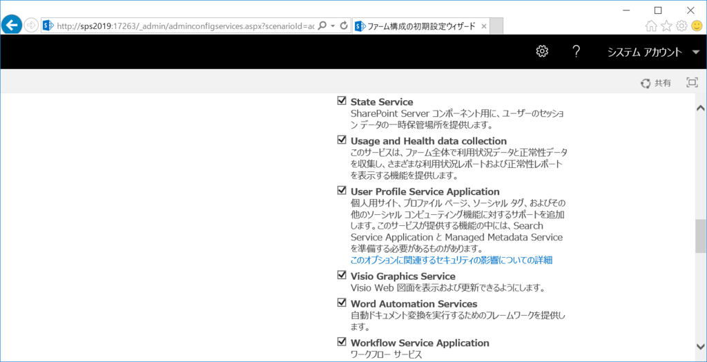The width and height of the screenshot is (707, 362).
Task: Uncheck the Word Automation Services checkbox
Action: [x=342, y=303]
